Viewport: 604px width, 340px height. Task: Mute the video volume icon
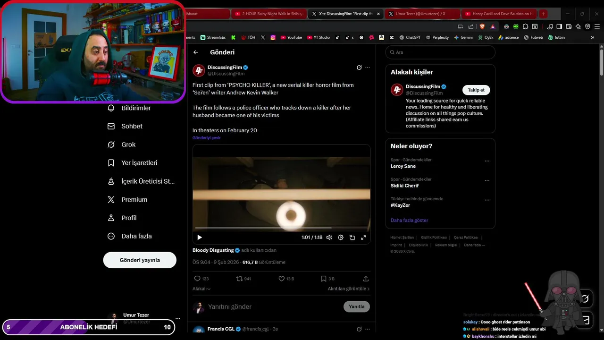329,238
